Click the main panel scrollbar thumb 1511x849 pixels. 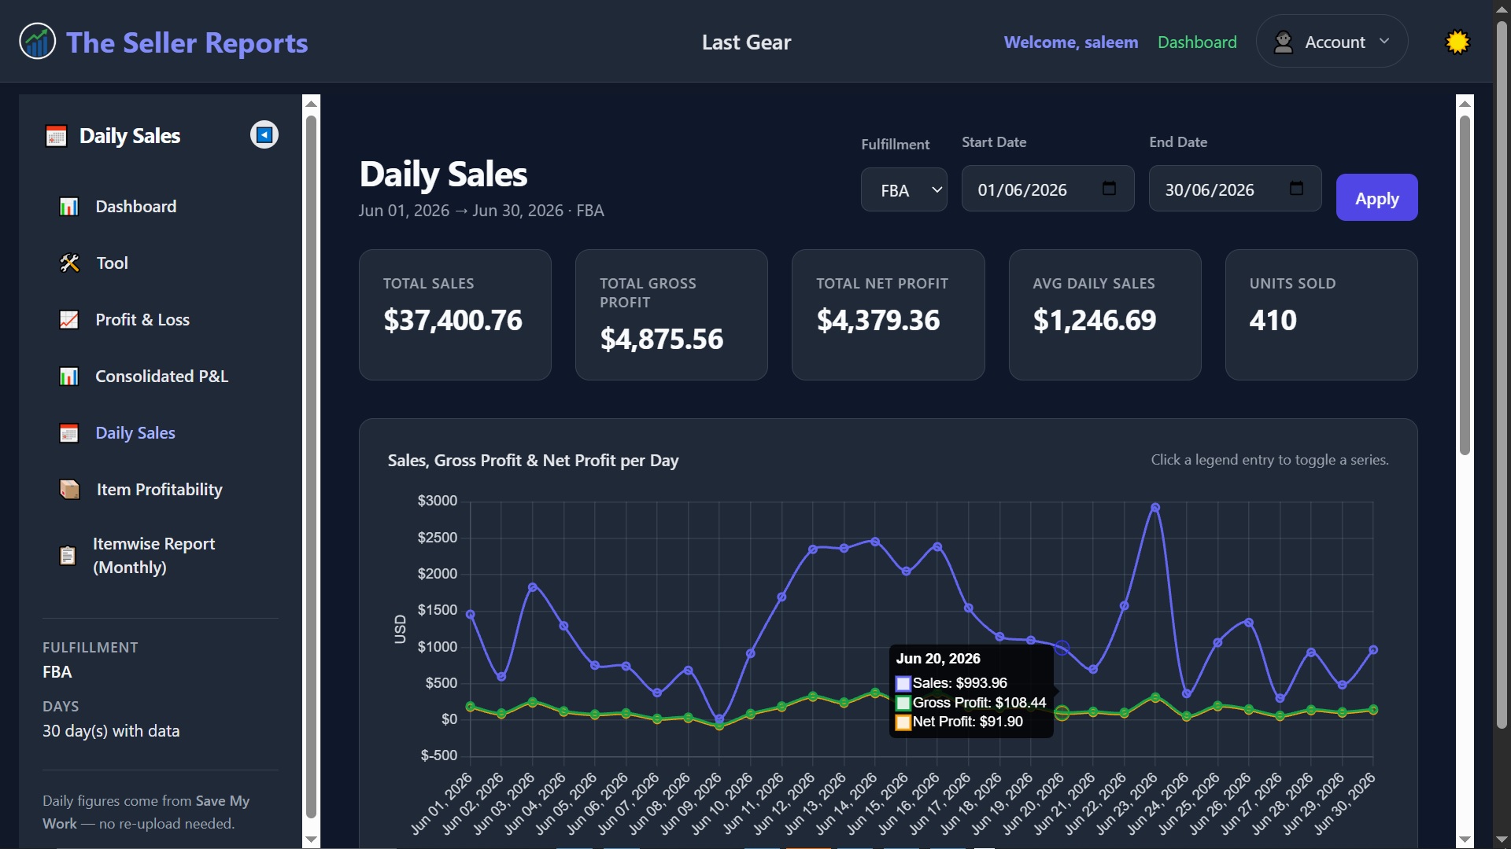click(x=1464, y=285)
